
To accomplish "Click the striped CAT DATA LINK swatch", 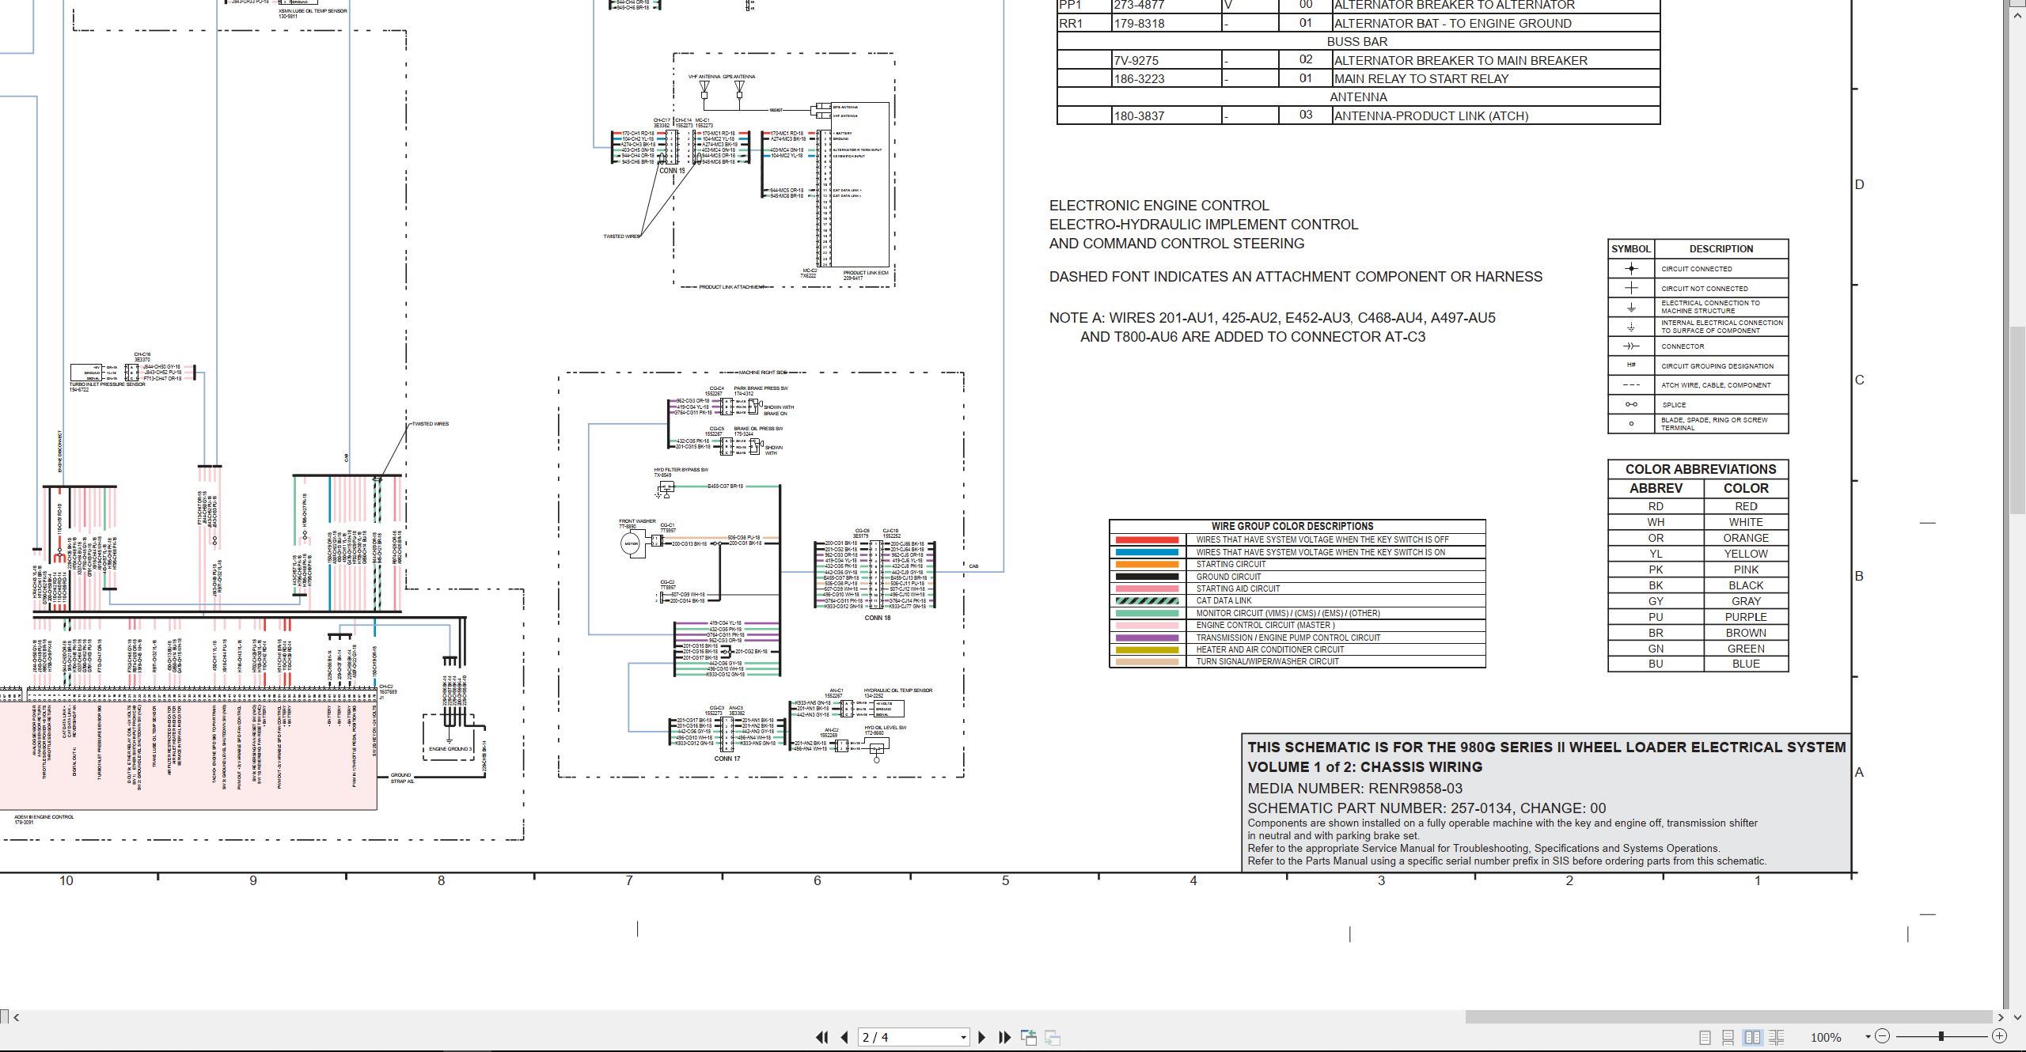I will [1147, 601].
